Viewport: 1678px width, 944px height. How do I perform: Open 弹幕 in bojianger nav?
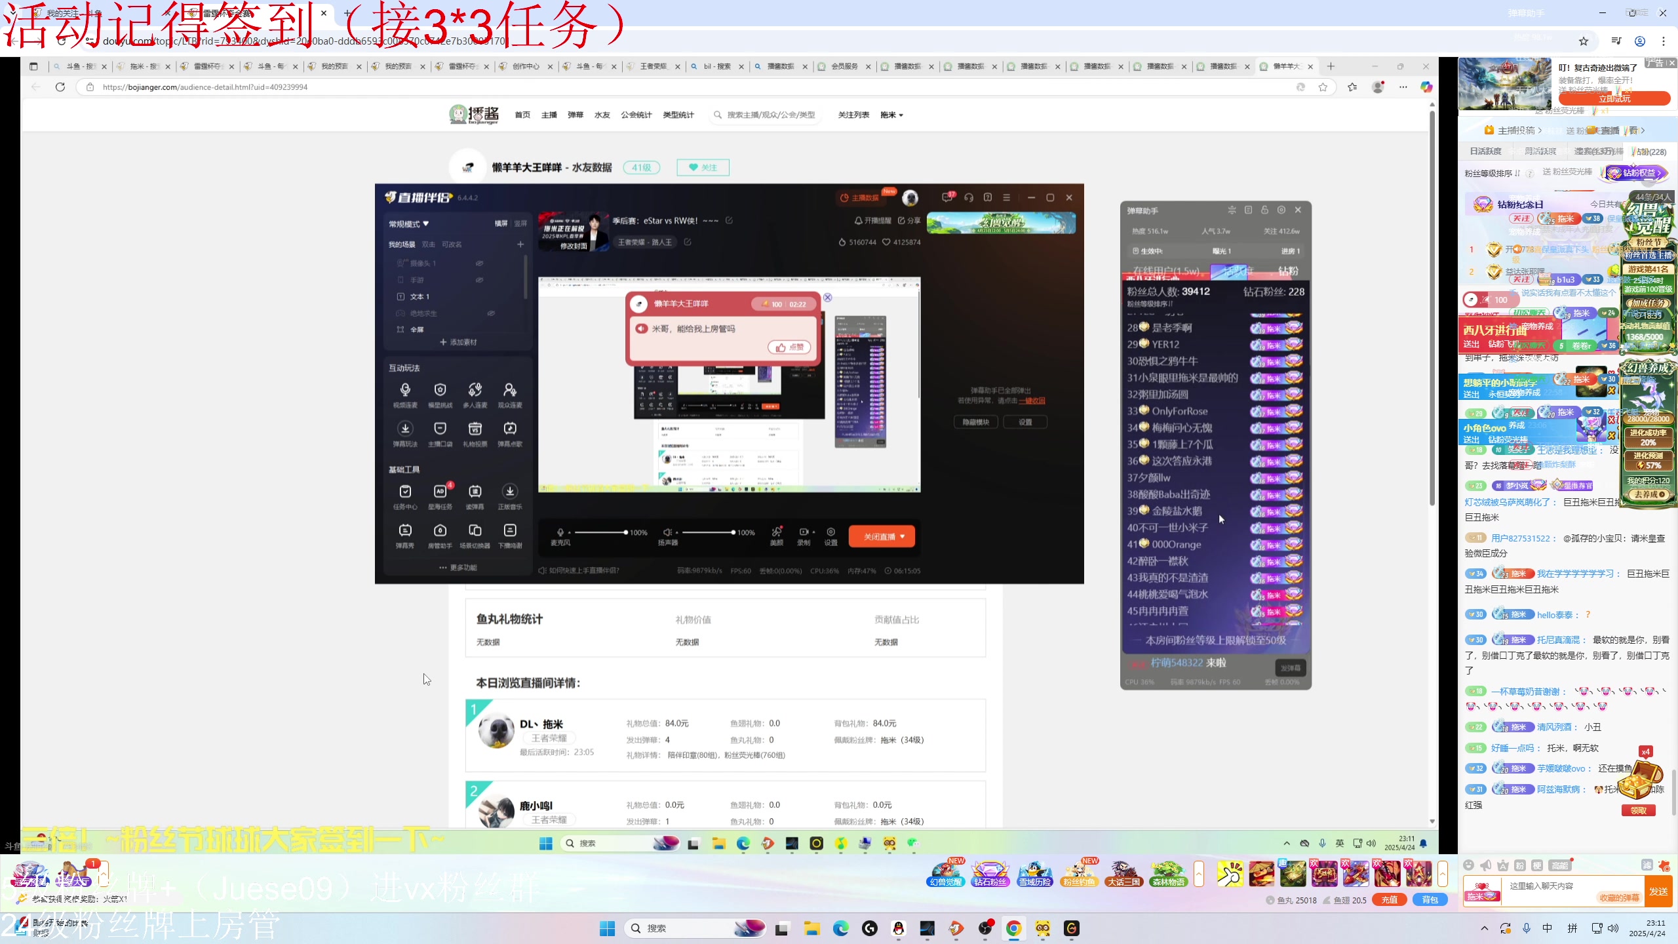click(x=576, y=115)
